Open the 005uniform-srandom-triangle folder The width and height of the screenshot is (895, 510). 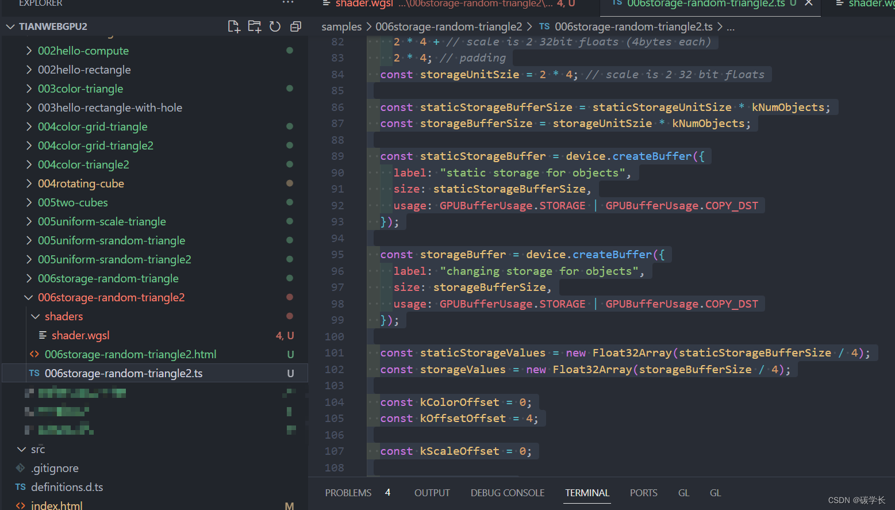pyautogui.click(x=112, y=240)
